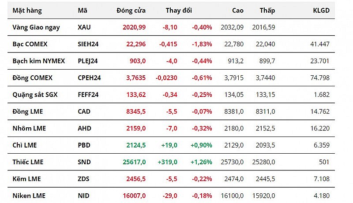Click the CAD code for Đồng LME
Screen dimensions: 353x203
click(84, 111)
